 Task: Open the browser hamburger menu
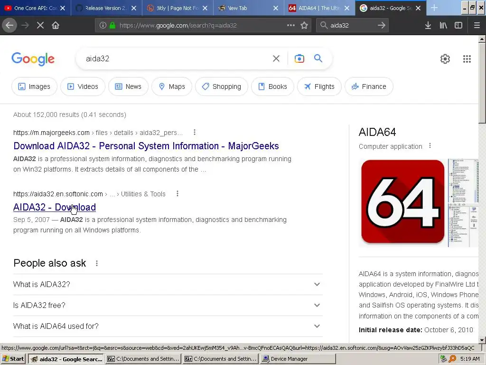point(477,25)
